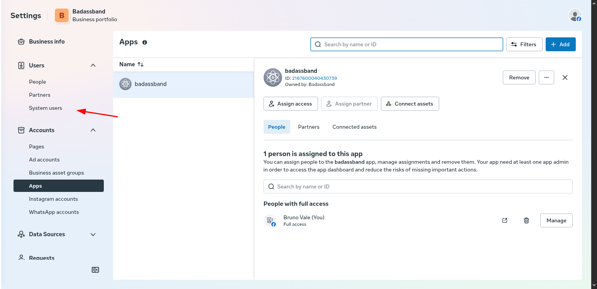Open the Filters options
Image resolution: width=597 pixels, height=289 pixels.
click(524, 44)
